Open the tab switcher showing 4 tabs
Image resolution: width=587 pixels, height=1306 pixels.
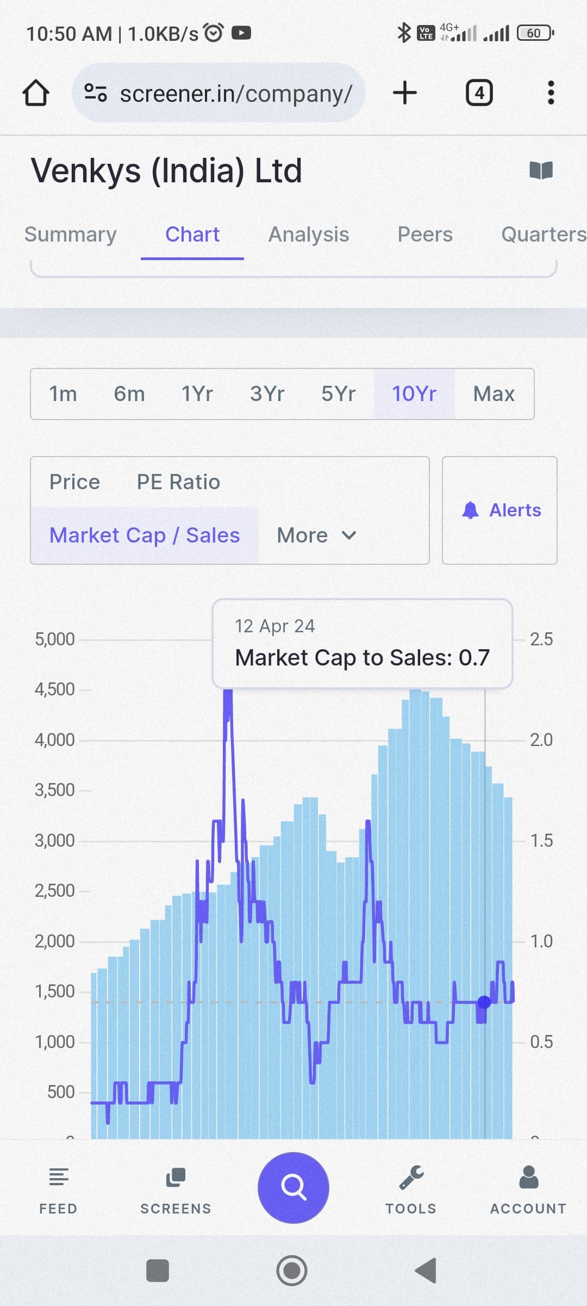(x=479, y=93)
